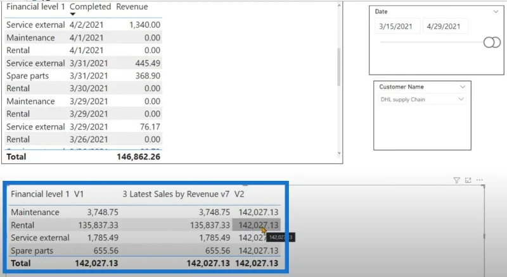The height and width of the screenshot is (277, 507).
Task: Open more options ellipsis on lower visual
Action: [480, 180]
